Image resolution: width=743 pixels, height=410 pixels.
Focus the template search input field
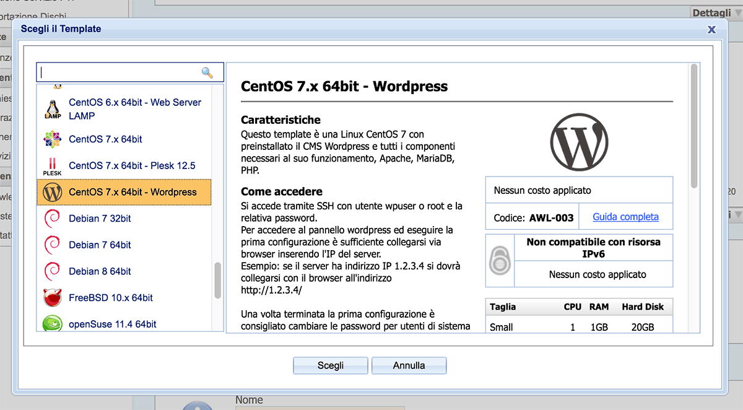click(x=129, y=72)
